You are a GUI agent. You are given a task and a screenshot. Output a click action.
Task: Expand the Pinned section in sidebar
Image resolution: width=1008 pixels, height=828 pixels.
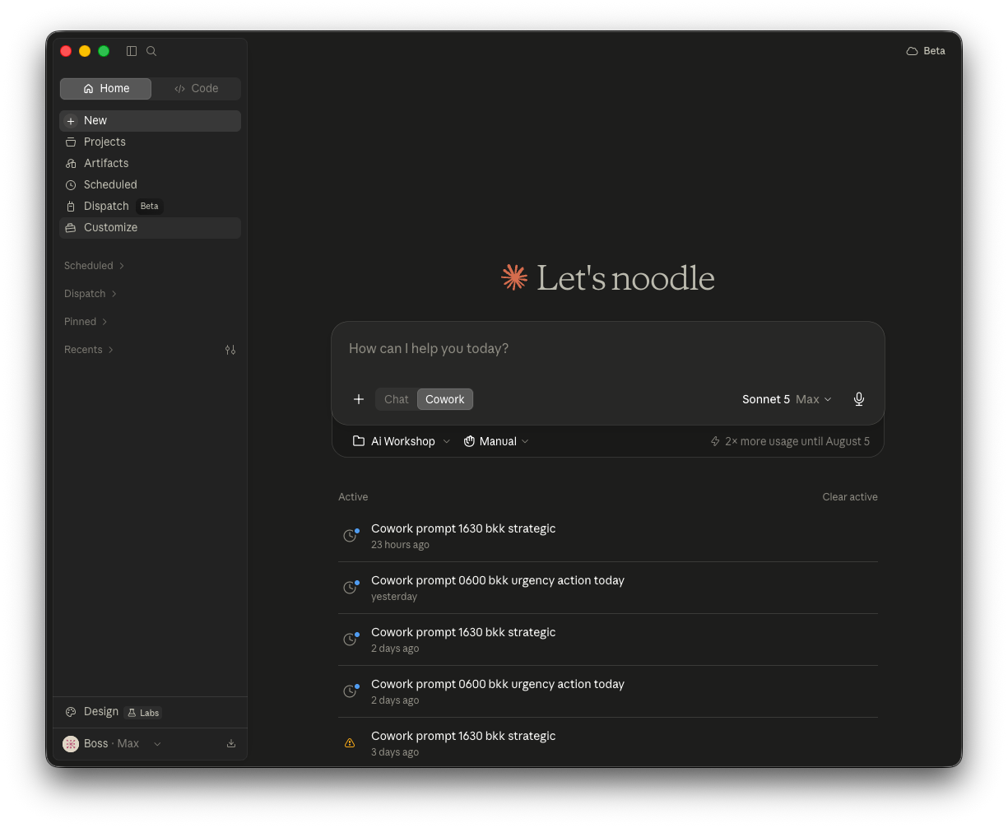86,322
